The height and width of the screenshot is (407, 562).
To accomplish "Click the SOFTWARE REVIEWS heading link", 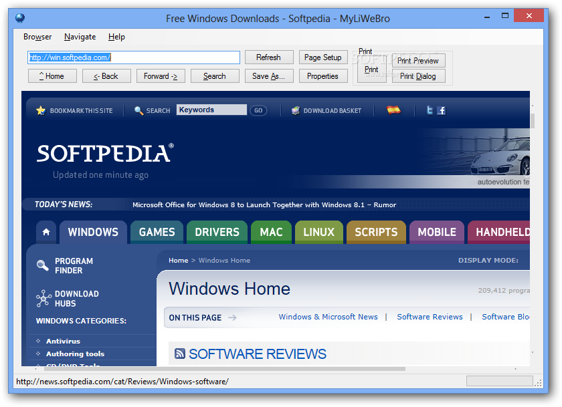I will (x=258, y=354).
